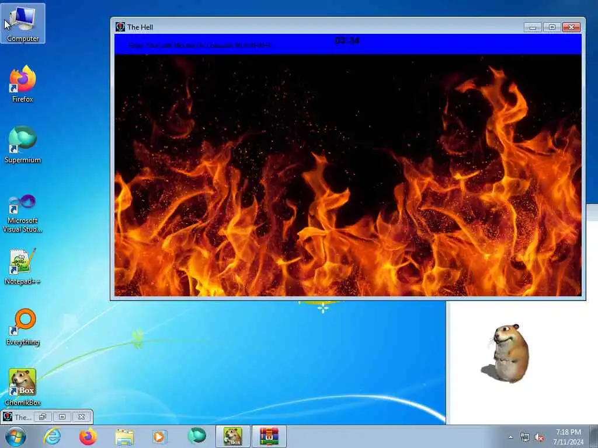
Task: Maximize The Hell window
Action: click(x=552, y=27)
